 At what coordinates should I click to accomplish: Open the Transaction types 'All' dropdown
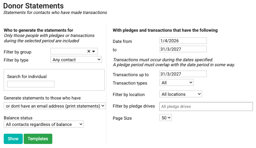[x=177, y=82]
